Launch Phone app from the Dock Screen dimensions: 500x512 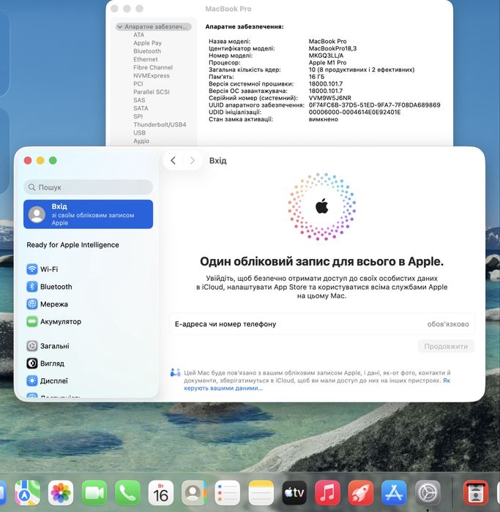[x=128, y=492]
